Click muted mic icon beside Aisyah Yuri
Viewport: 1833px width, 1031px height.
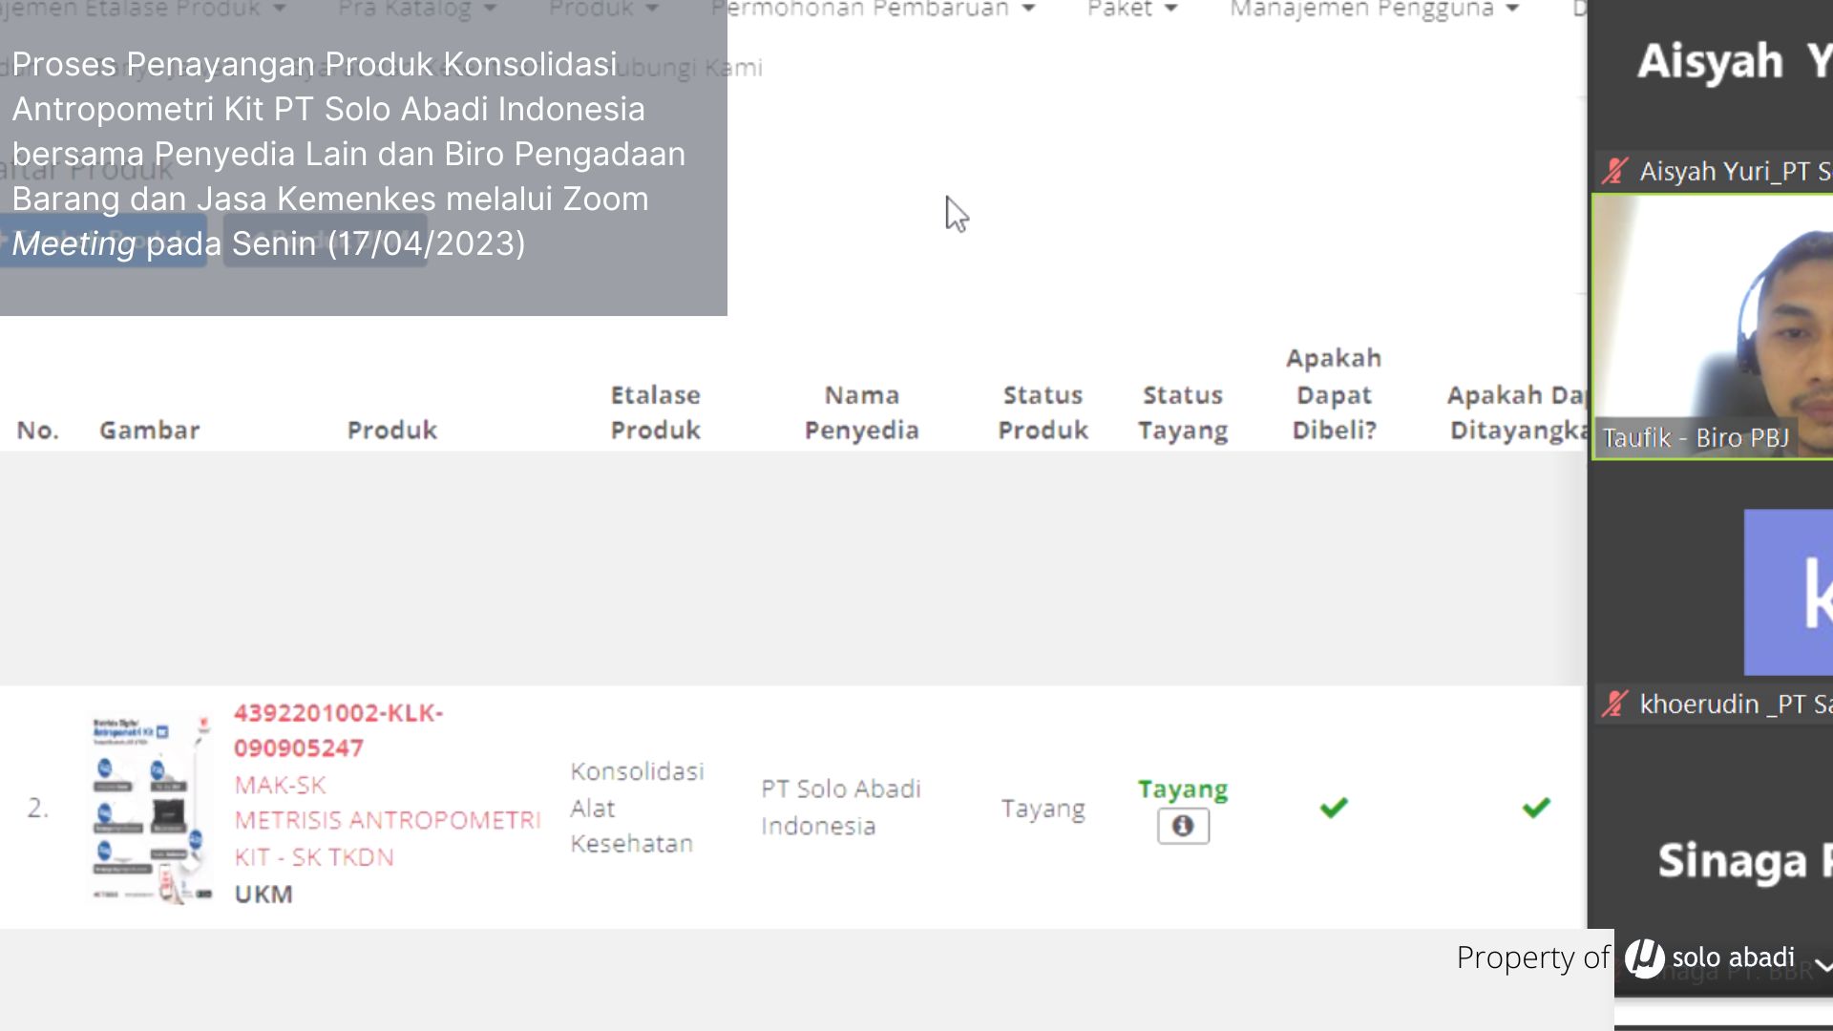1615,171
